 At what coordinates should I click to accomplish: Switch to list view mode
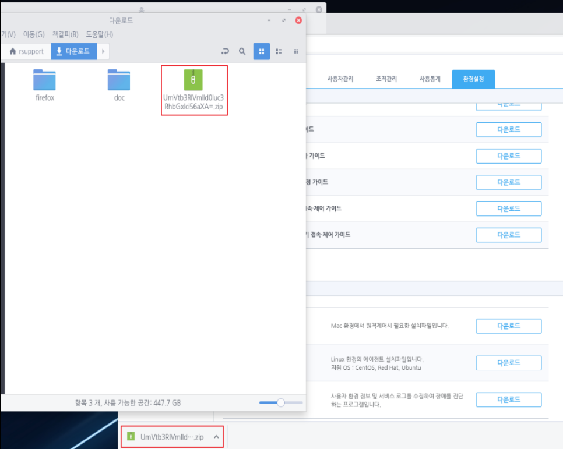279,51
